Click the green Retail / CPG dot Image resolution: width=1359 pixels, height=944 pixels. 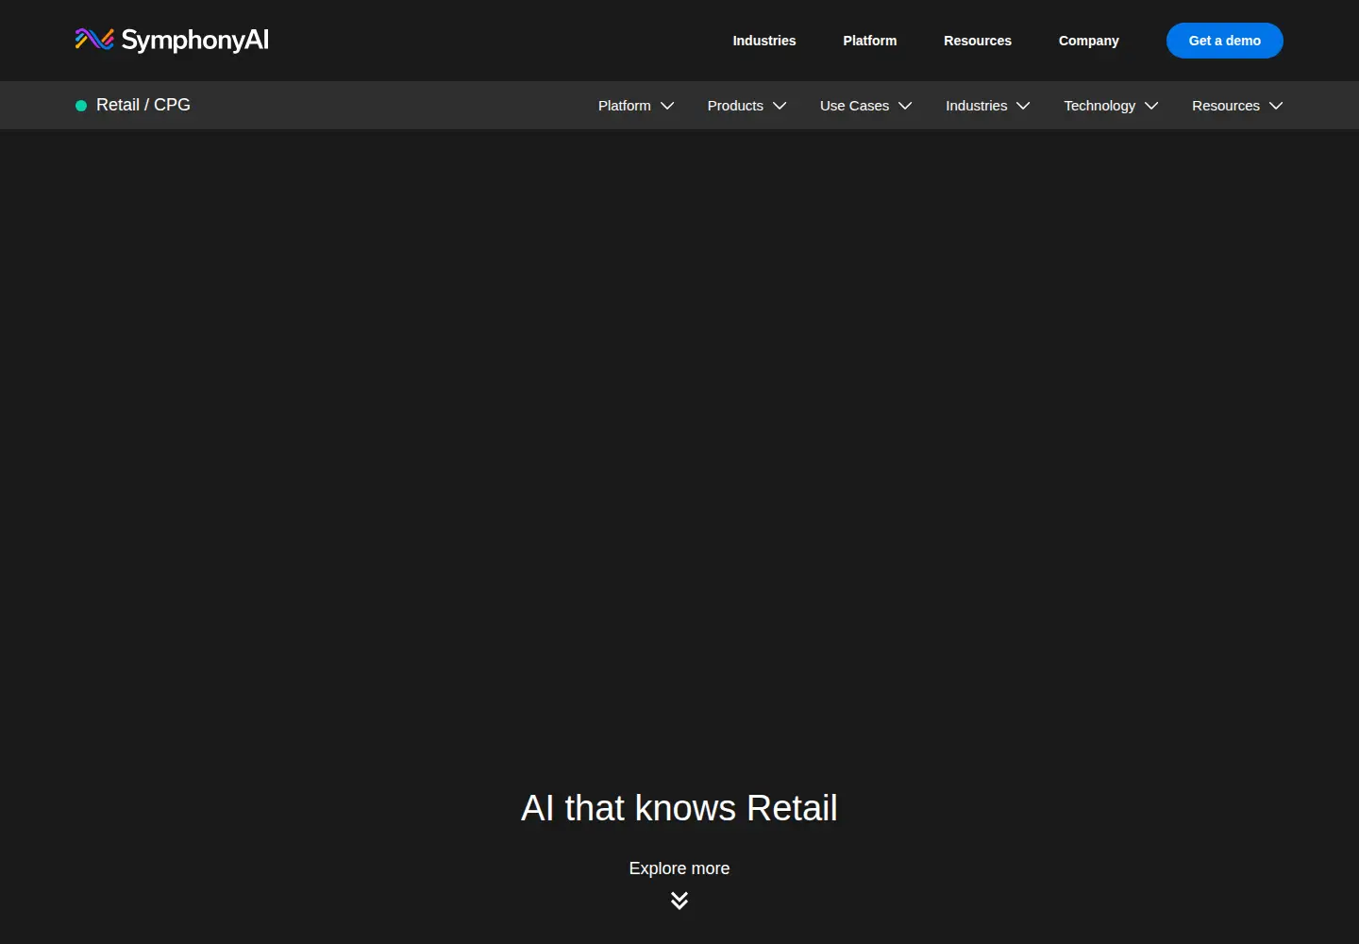click(x=81, y=106)
